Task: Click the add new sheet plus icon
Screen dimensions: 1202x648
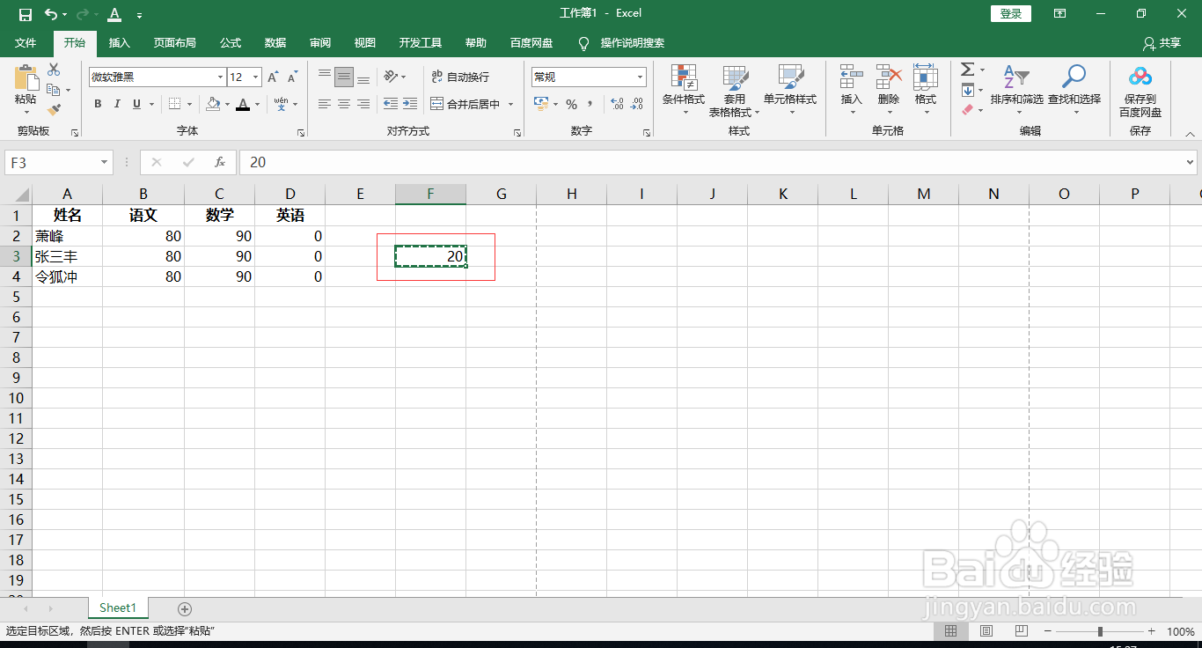Action: pos(184,608)
